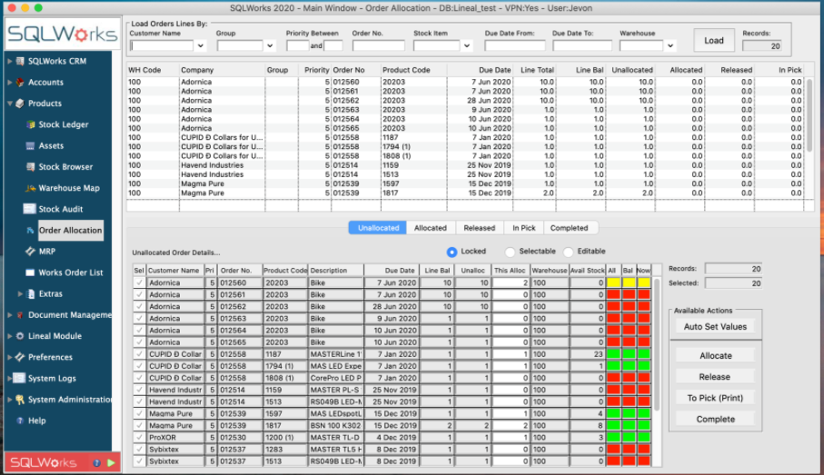This screenshot has height=475, width=824.
Task: Expand the SQLWorks CRM tree node
Action: (x=9, y=61)
